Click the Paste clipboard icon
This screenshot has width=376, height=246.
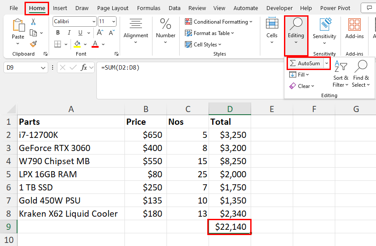18,25
